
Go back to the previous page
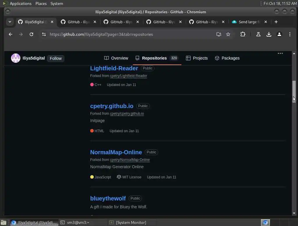(10, 34)
